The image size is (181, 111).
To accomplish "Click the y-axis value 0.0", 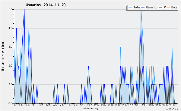I will click(x=10, y=103).
